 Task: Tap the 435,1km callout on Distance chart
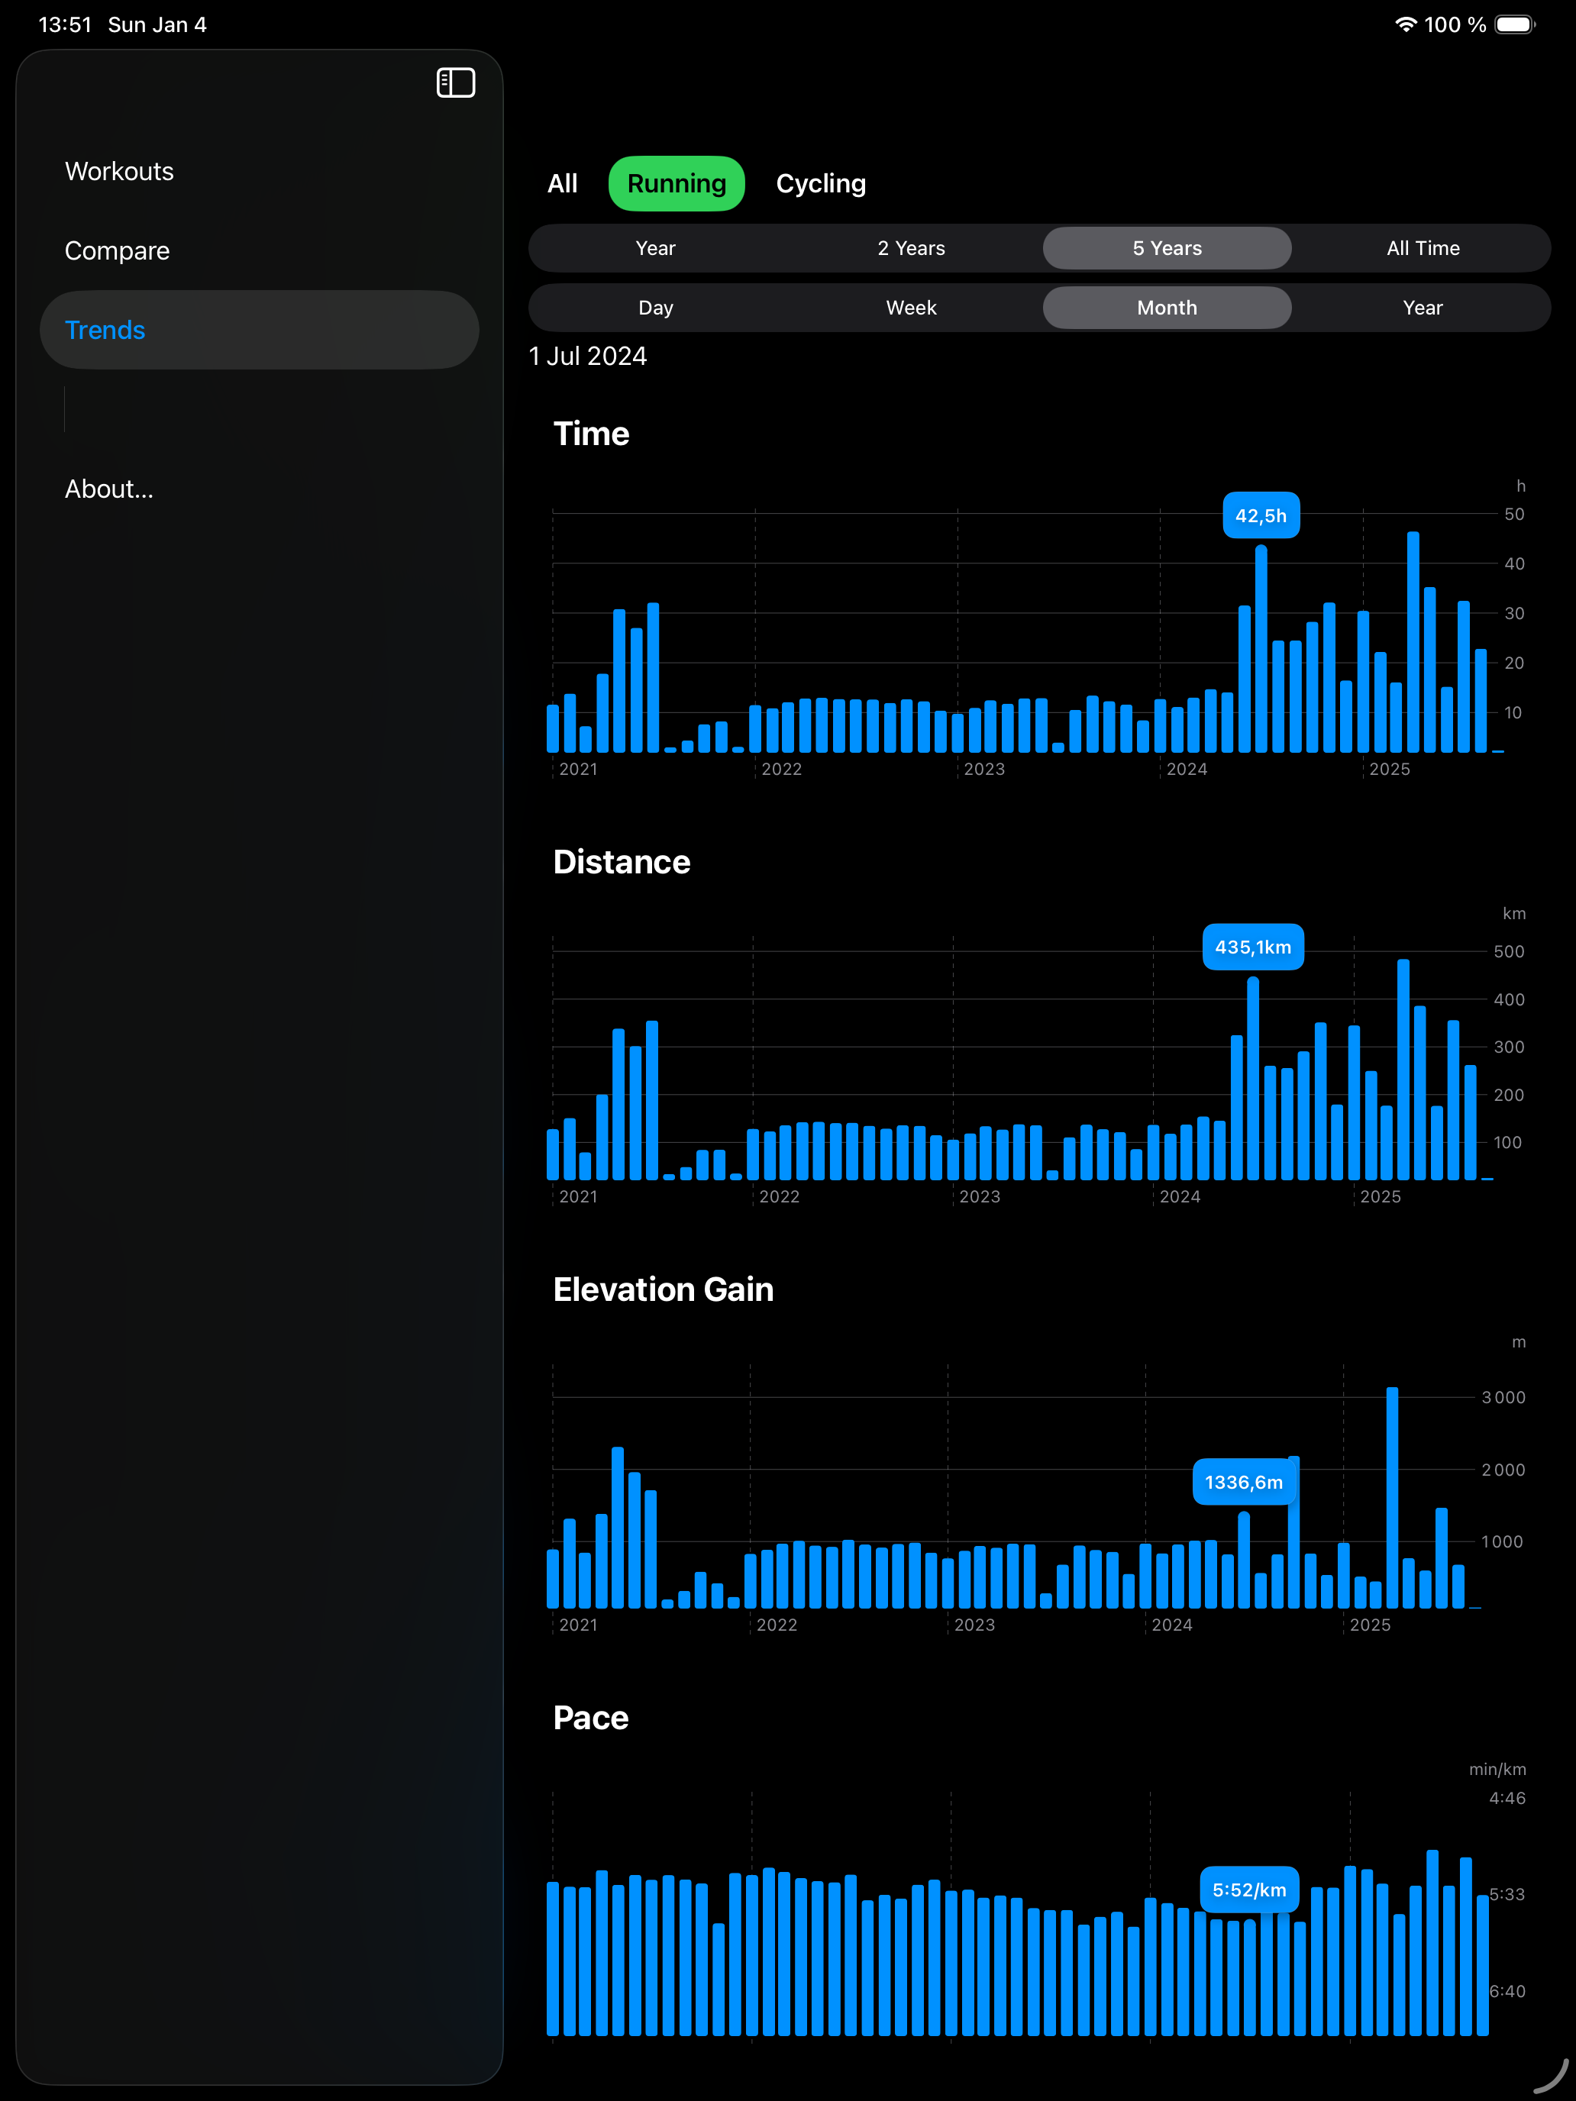[x=1254, y=947]
